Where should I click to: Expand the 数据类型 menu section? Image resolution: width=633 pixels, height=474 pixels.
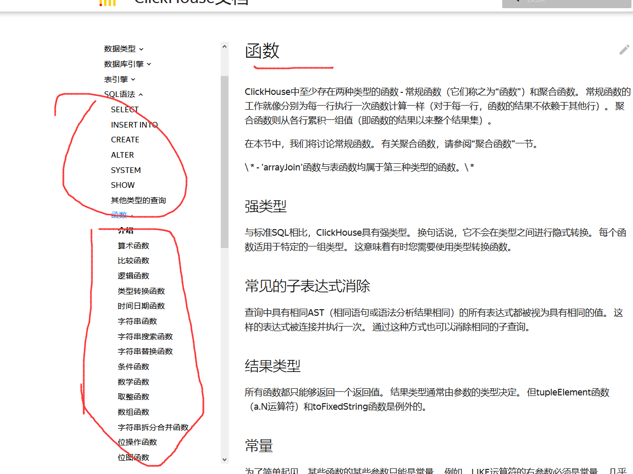click(124, 49)
